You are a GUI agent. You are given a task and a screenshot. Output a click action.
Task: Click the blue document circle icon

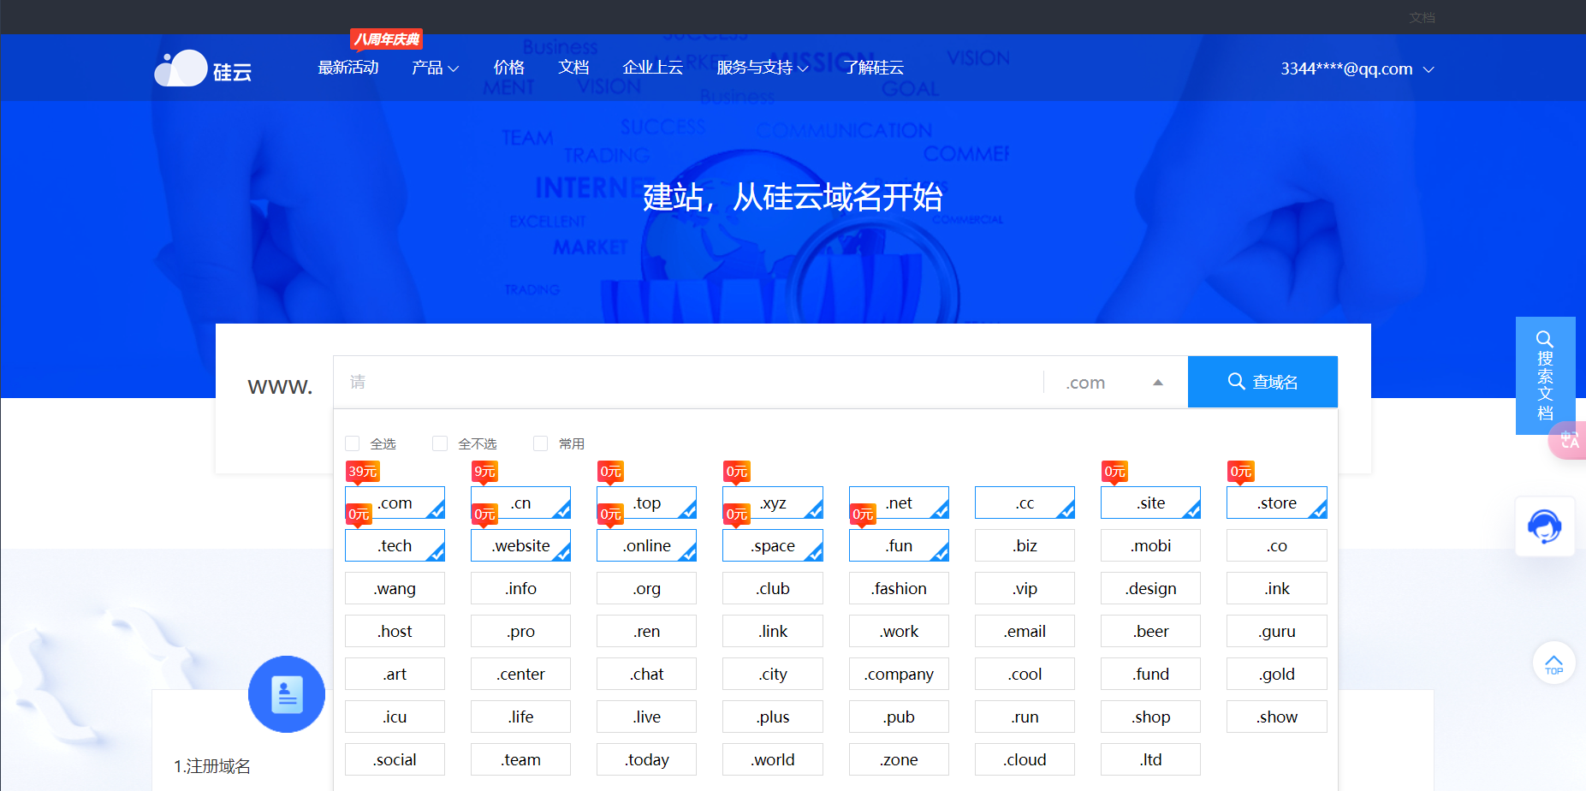coord(287,694)
